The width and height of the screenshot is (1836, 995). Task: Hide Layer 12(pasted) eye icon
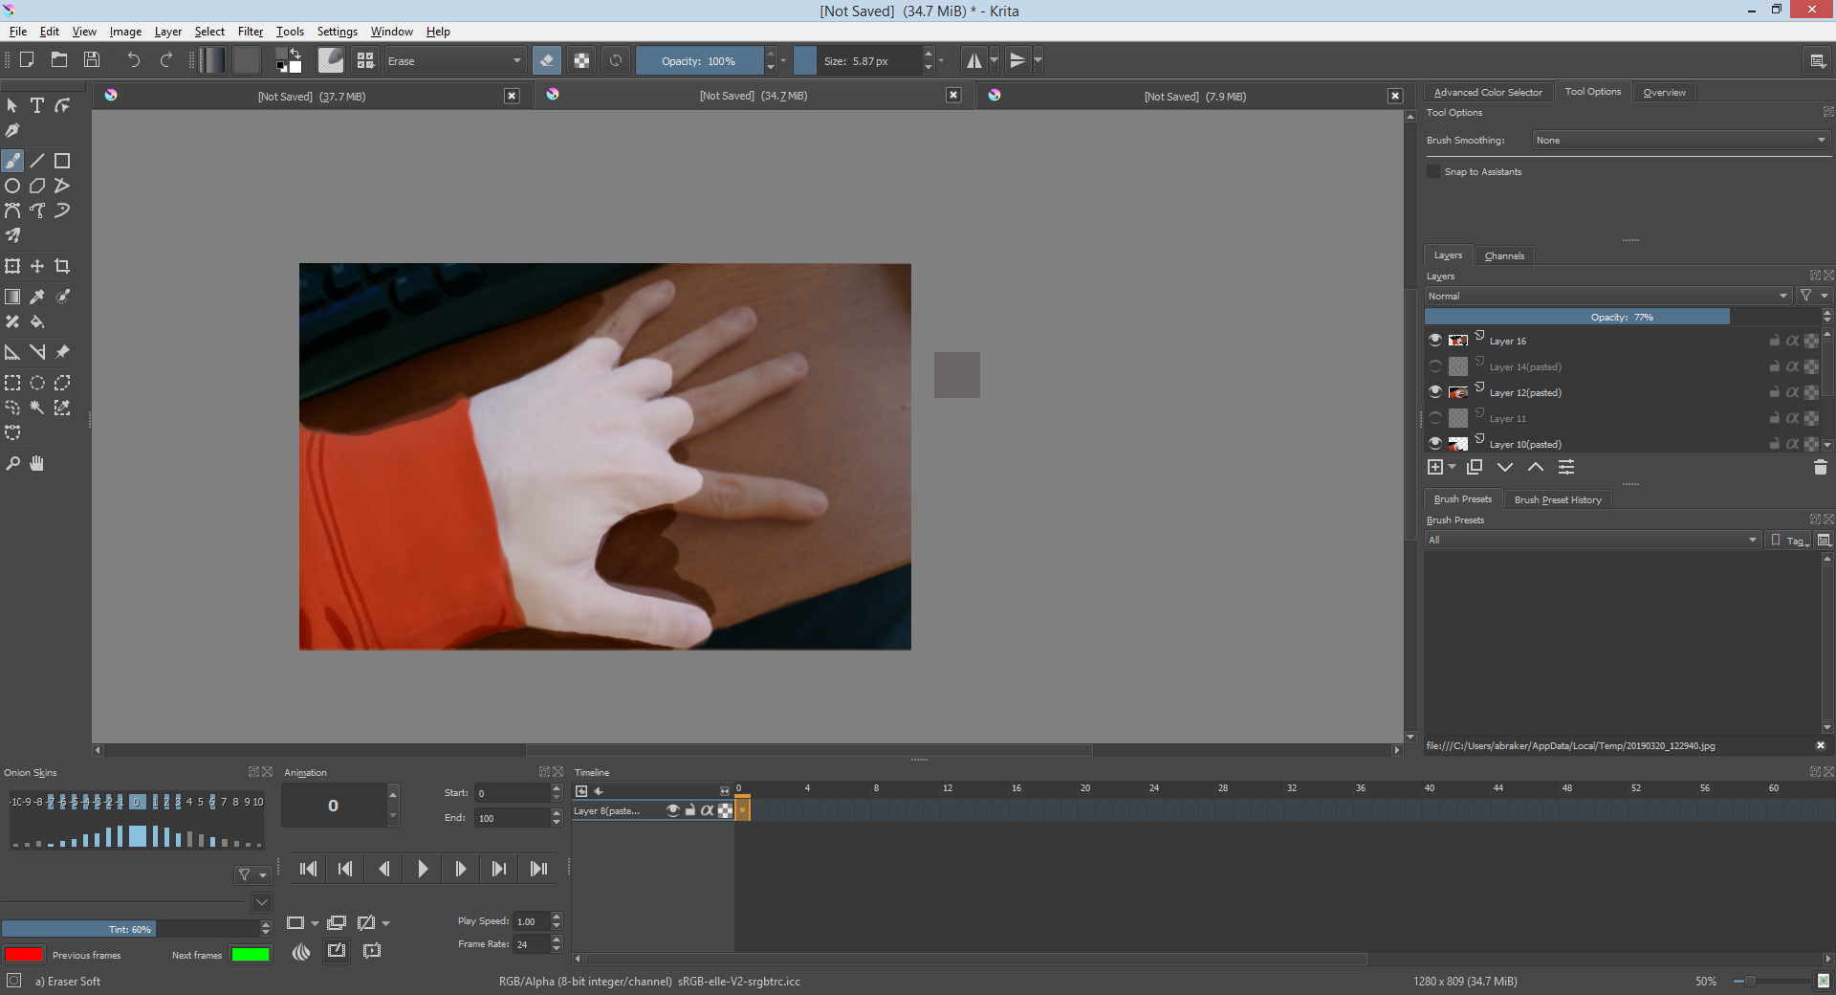1435,392
